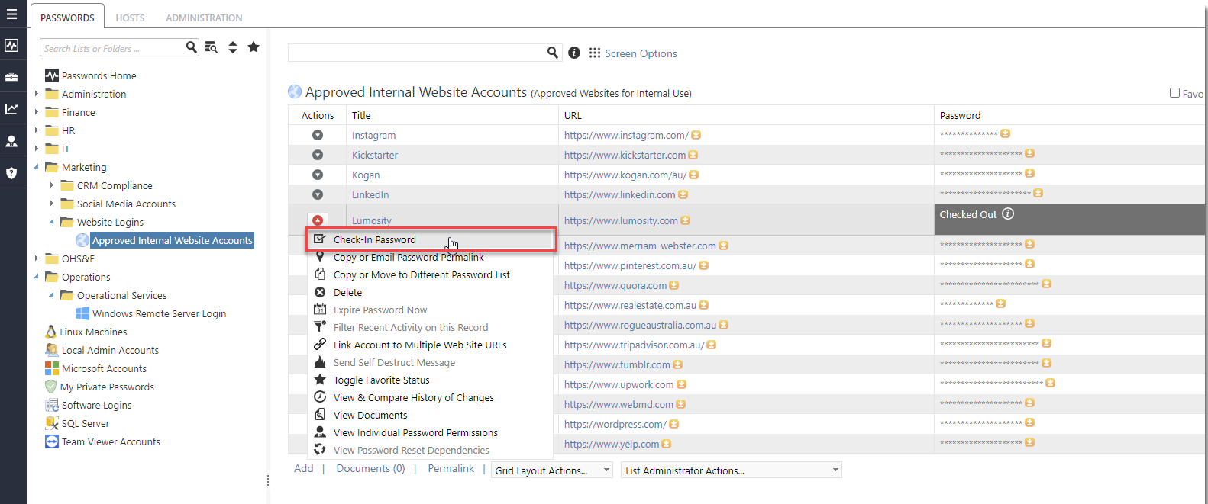Open the List Administrator Actions dropdown
Screen dimensions: 1208x504
[x=731, y=470]
